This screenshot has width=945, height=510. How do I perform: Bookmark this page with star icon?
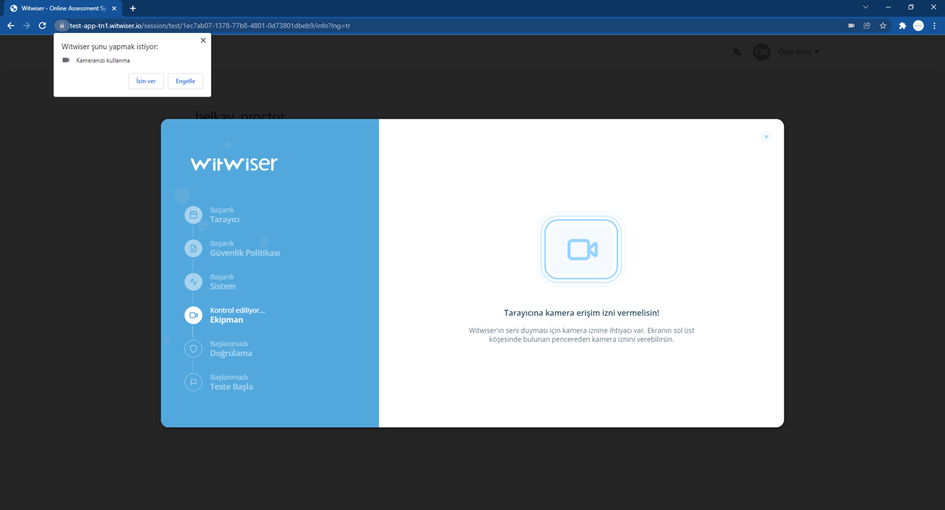coord(883,26)
